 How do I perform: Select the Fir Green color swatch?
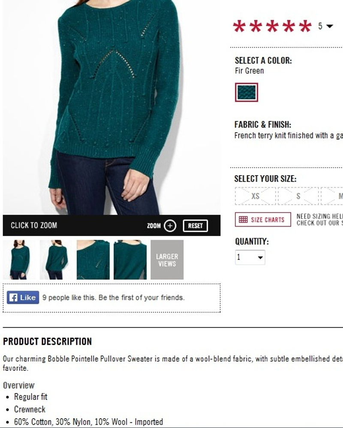247,92
